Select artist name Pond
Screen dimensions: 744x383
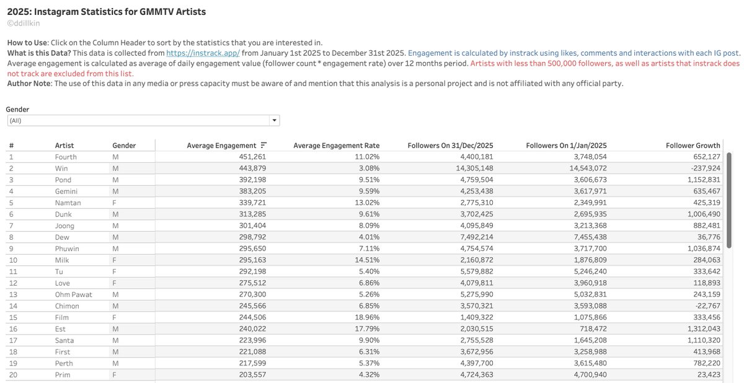click(x=63, y=180)
